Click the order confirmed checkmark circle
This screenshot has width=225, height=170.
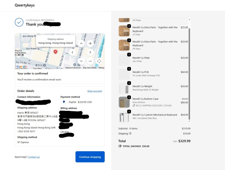[19, 22]
